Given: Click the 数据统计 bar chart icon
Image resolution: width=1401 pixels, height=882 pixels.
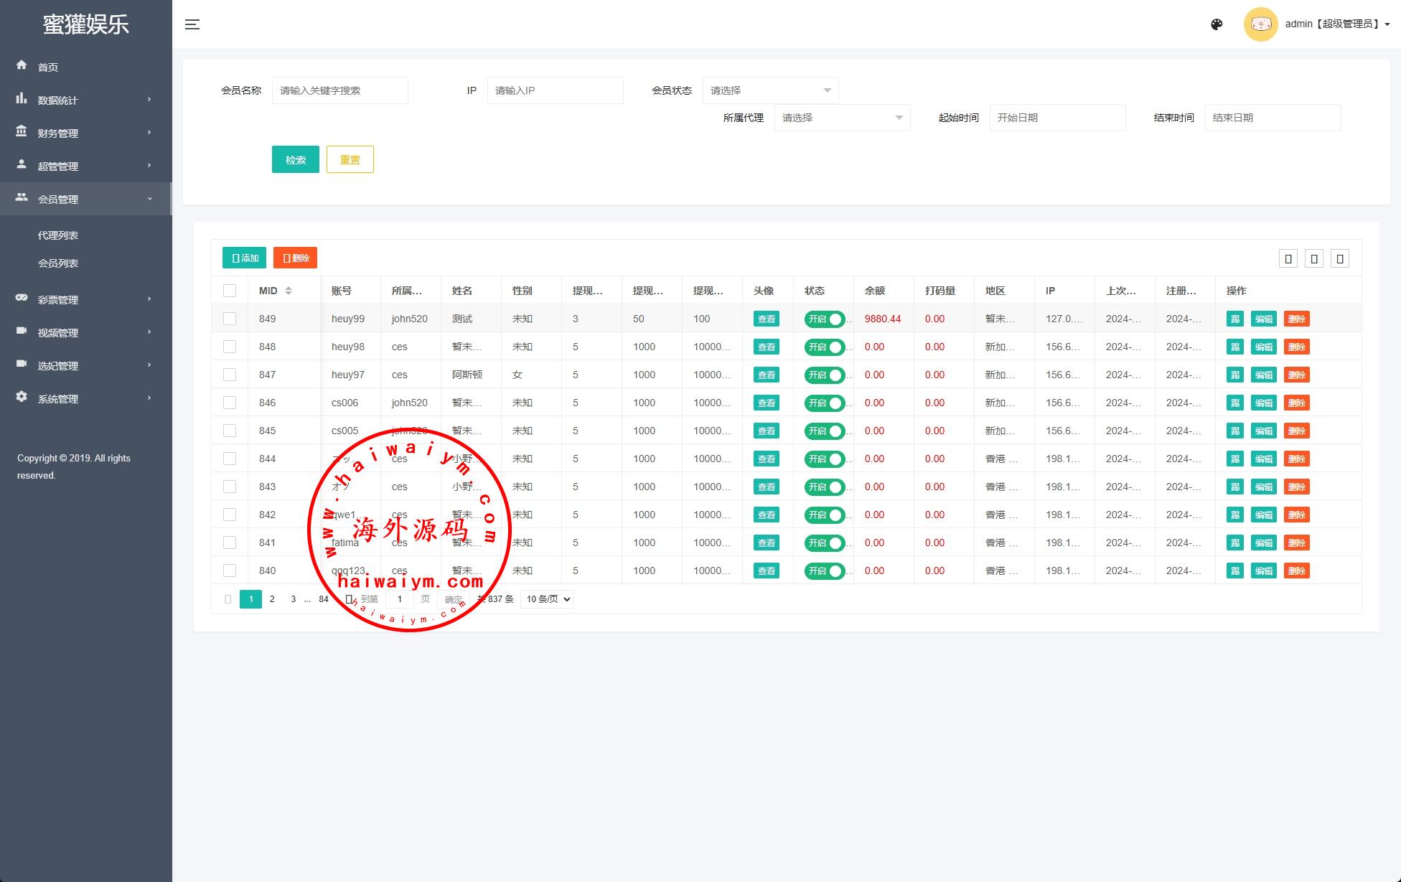Looking at the screenshot, I should click(22, 98).
